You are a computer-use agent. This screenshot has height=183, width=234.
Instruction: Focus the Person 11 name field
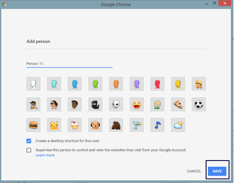tap(69, 64)
